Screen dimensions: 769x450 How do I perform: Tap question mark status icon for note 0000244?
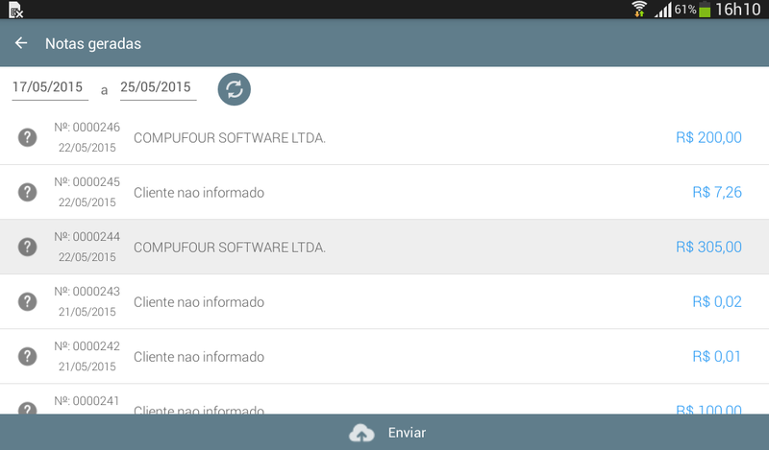coord(28,247)
